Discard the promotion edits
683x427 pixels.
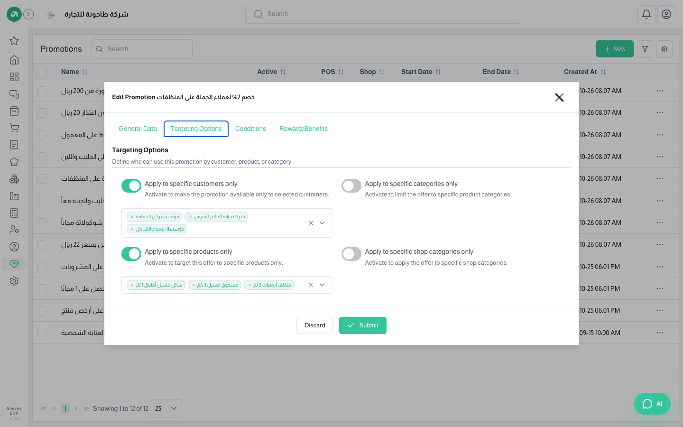[x=315, y=325]
